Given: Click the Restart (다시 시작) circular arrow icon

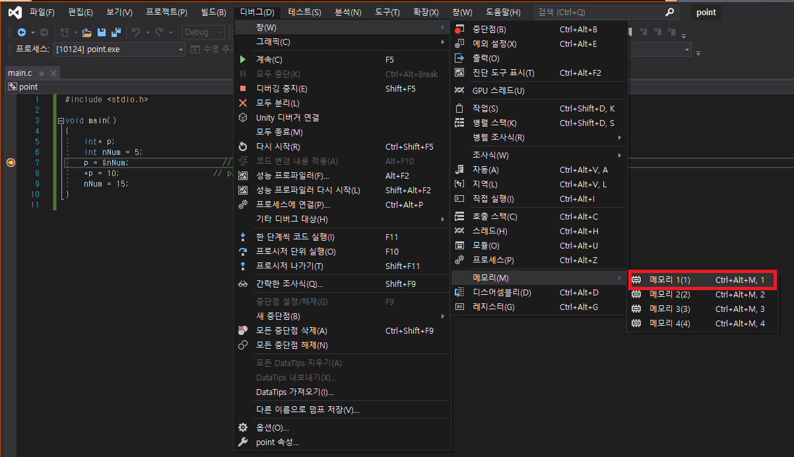Looking at the screenshot, I should [243, 146].
